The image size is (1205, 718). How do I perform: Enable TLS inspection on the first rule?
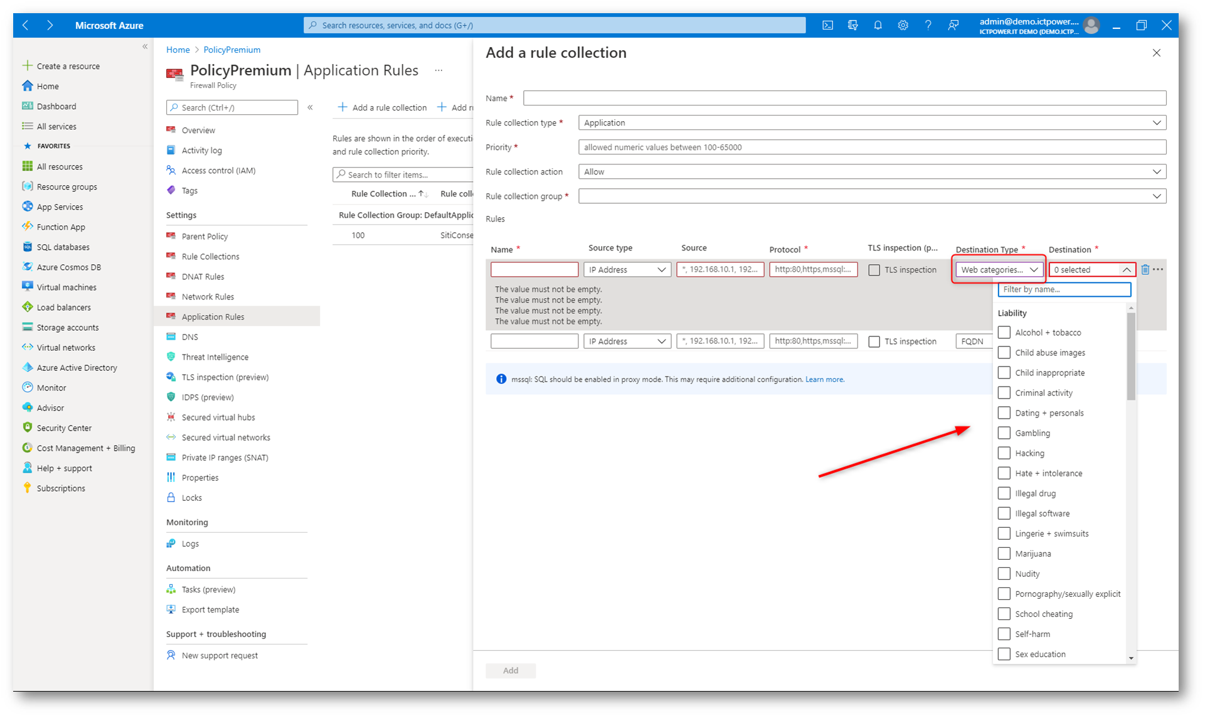tap(874, 270)
